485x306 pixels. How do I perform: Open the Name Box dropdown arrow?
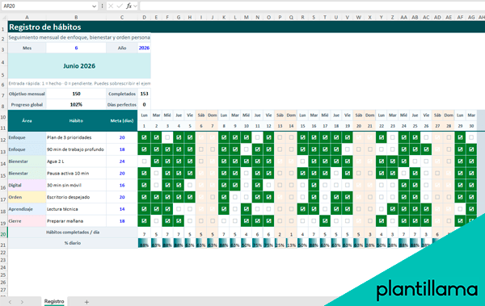point(94,6)
